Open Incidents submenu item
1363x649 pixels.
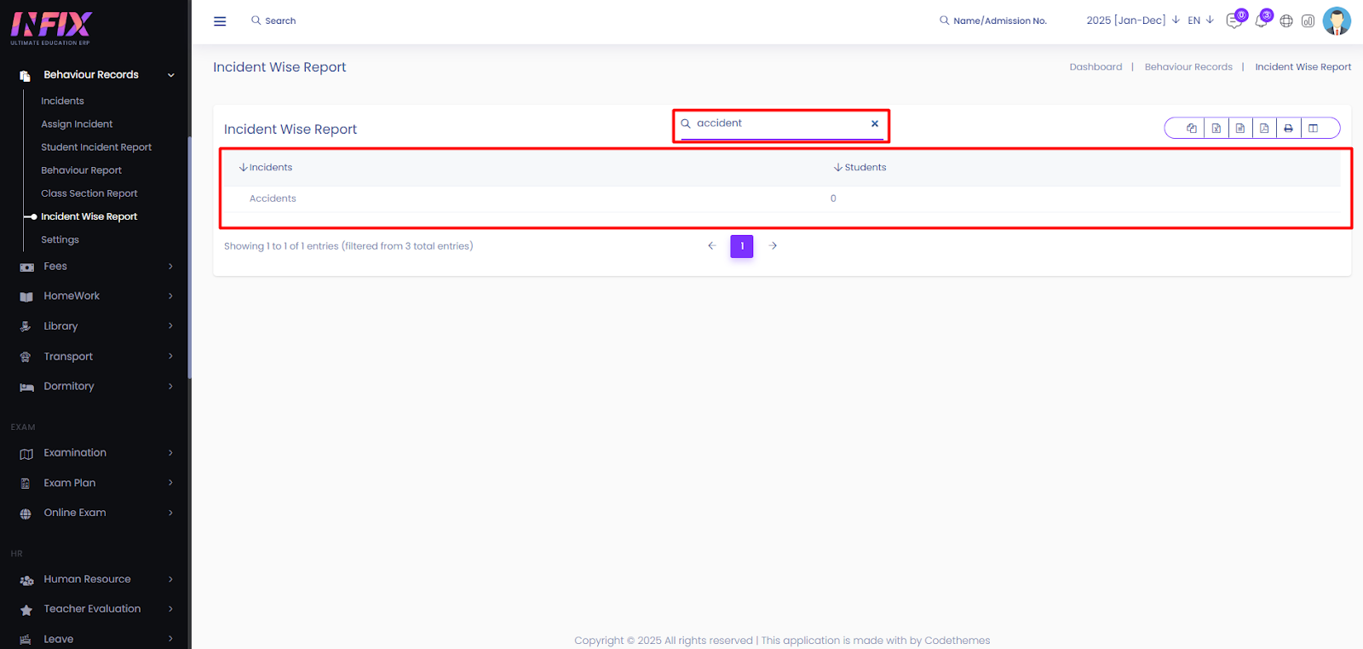[62, 101]
